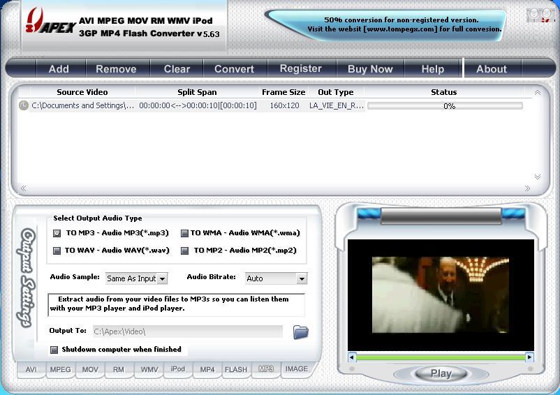560x395 pixels.
Task: Choose the TO MP2 audio option
Action: [x=185, y=251]
